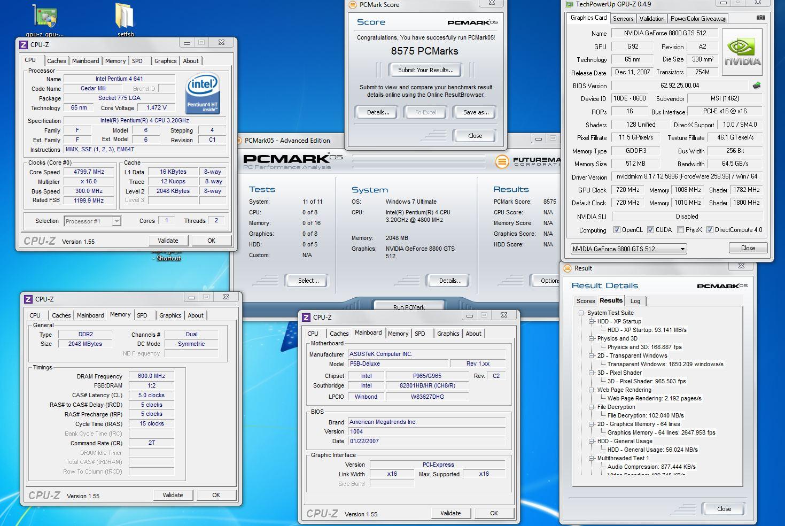Viewport: 785px width, 526px height.
Task: Click the PCMark05 Advanced Edition title icon
Action: pyautogui.click(x=238, y=140)
